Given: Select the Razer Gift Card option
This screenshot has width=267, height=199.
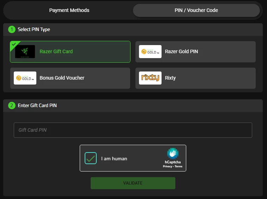Looking at the screenshot, I should coord(70,52).
